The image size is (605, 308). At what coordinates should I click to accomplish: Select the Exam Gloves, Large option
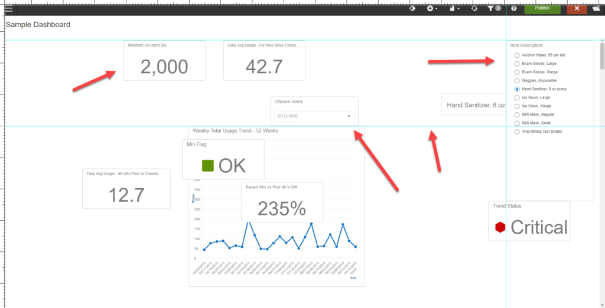coord(517,63)
